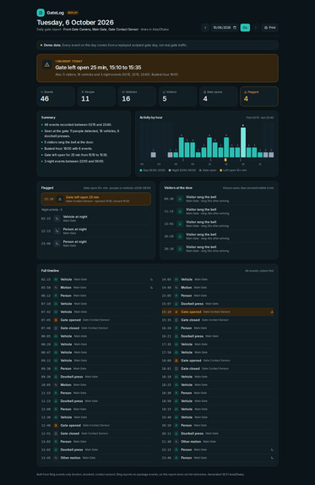The height and width of the screenshot is (485, 315).
Task: Click the motion icon on the 05:50 timeline row
Action: (56, 287)
